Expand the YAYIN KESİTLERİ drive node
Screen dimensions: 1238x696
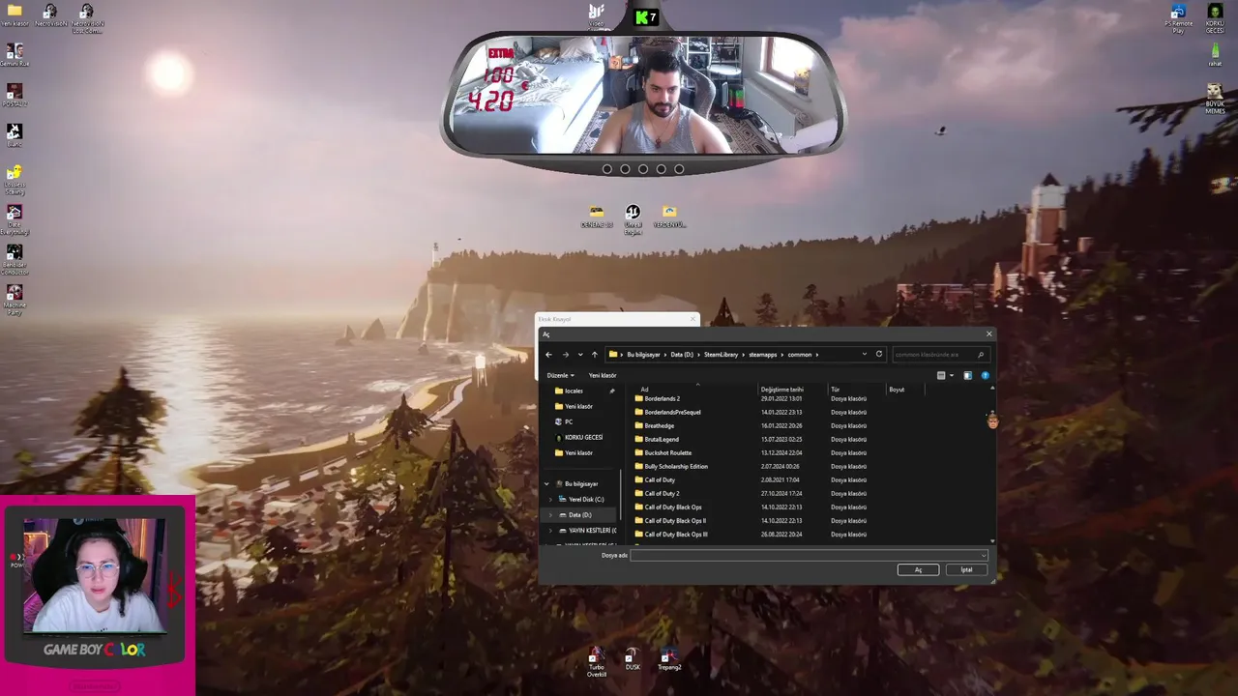[551, 530]
